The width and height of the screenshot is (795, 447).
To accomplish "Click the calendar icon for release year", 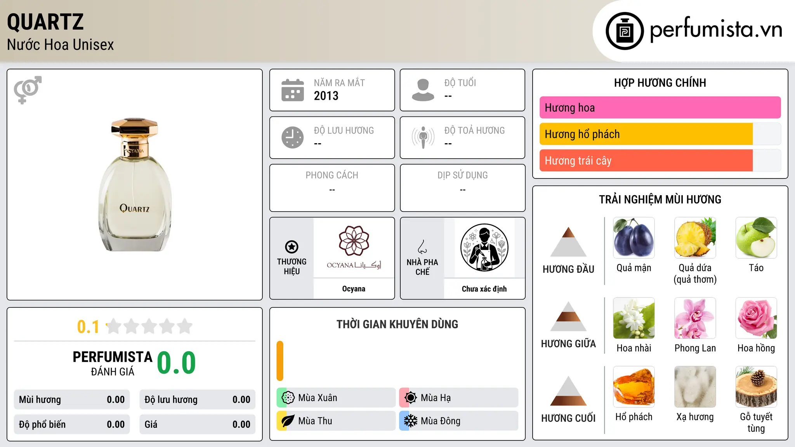I will tap(293, 90).
